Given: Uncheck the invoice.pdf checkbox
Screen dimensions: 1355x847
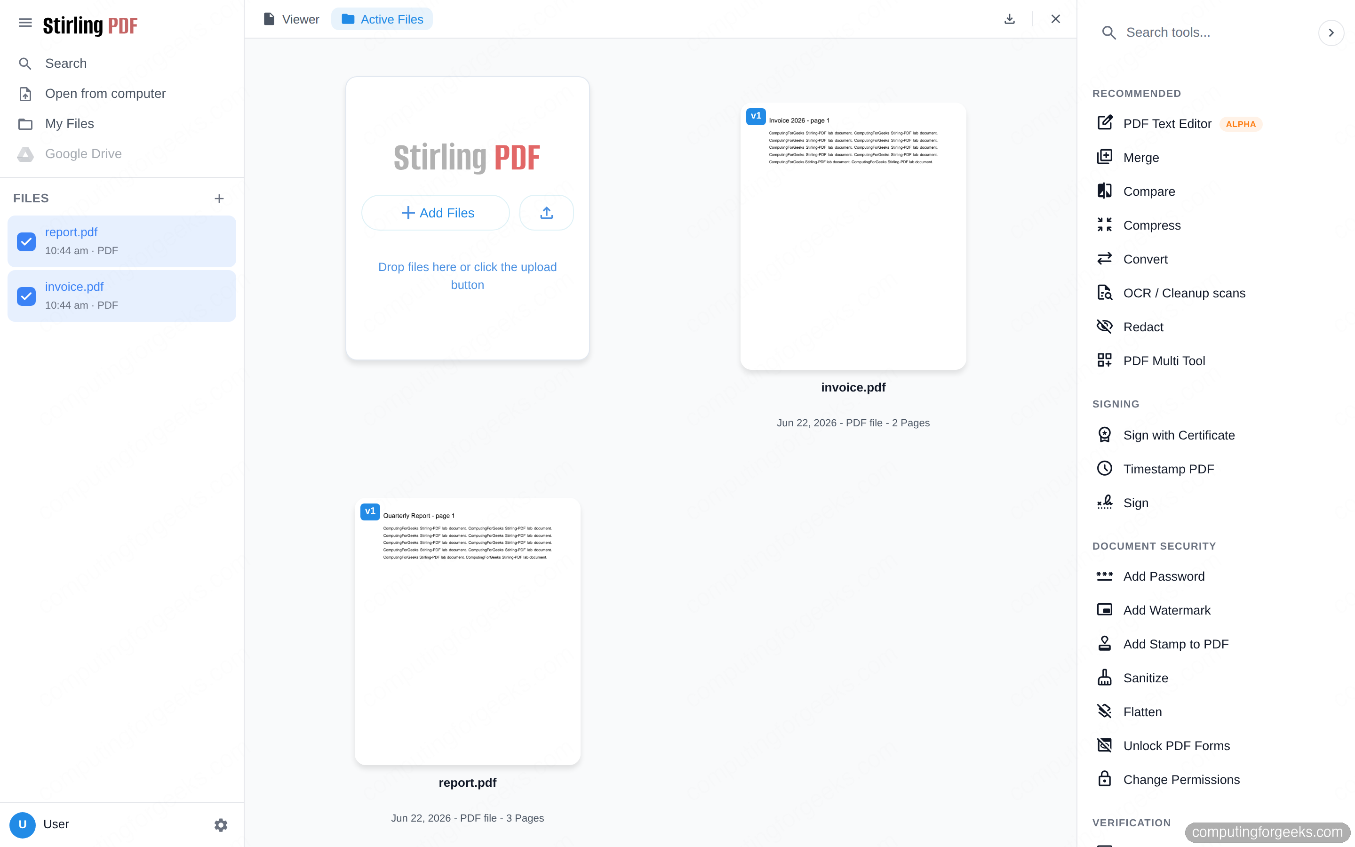Looking at the screenshot, I should (26, 296).
